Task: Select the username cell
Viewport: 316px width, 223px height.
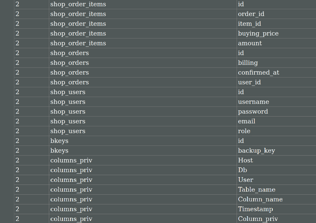Action: pyautogui.click(x=254, y=102)
